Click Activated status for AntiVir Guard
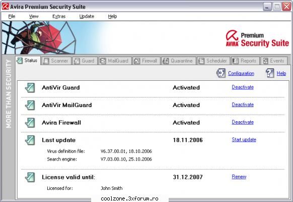Image resolution: width=293 pixels, height=202 pixels. [186, 88]
